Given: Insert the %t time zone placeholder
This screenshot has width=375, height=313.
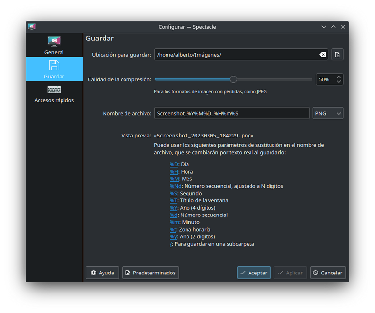Looking at the screenshot, I should tap(173, 230).
